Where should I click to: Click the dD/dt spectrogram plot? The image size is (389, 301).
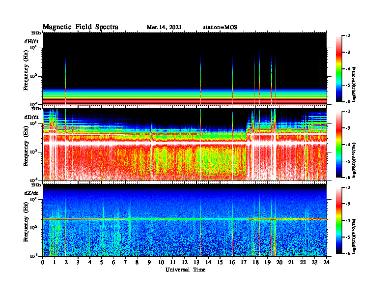[185, 144]
